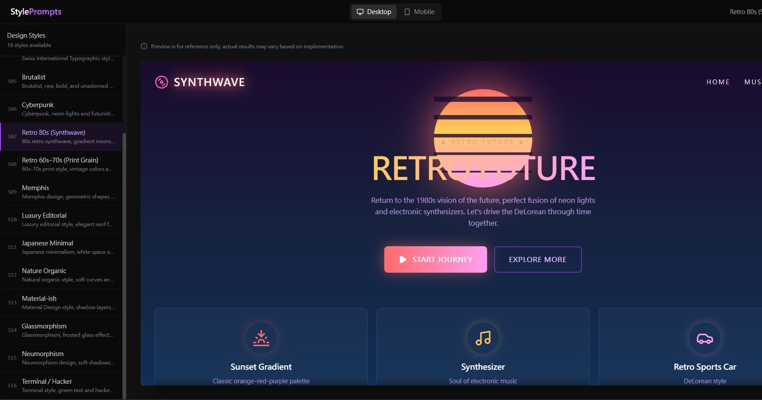Click the mobile phone icon
The image size is (762, 400).
[x=407, y=12]
